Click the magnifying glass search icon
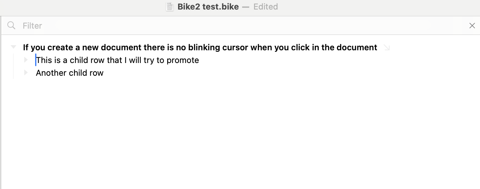The height and width of the screenshot is (189, 480). pyautogui.click(x=11, y=25)
